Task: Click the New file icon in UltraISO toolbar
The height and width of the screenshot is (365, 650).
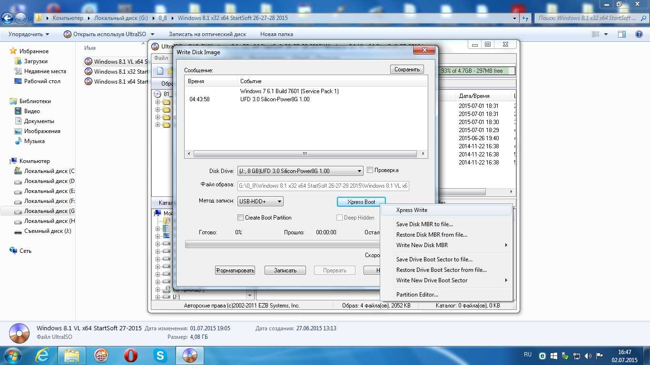Action: [160, 71]
